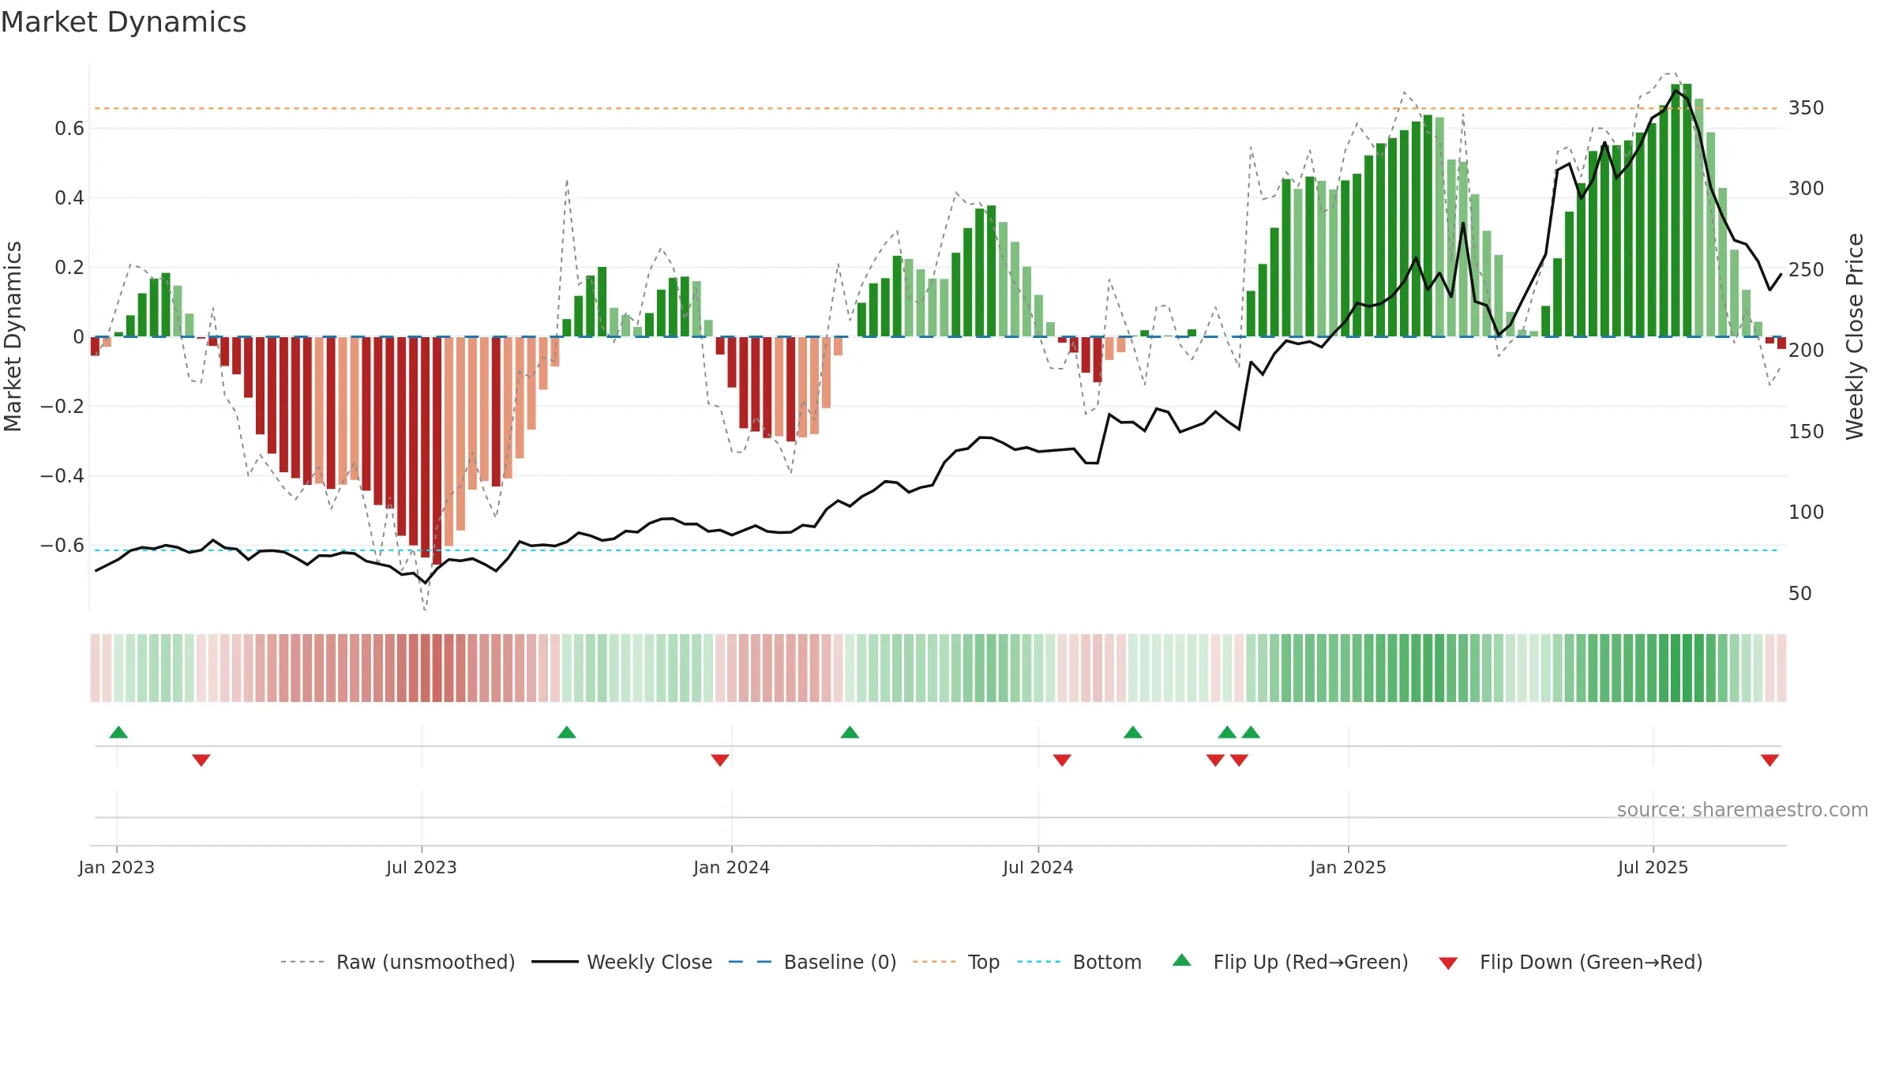Toggle the Weekly Close legend entry
This screenshot has width=1895, height=1066.
point(622,962)
